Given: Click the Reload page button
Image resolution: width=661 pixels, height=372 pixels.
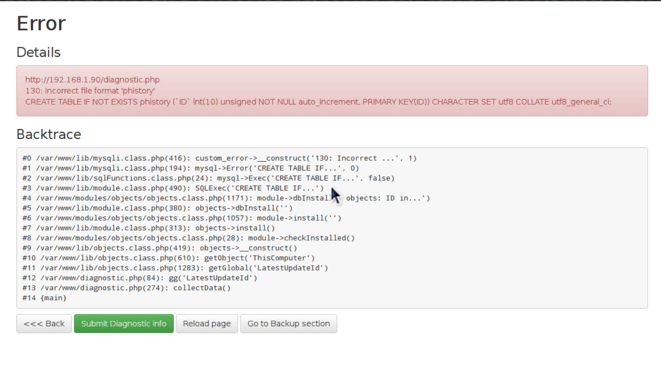Looking at the screenshot, I should click(x=207, y=323).
